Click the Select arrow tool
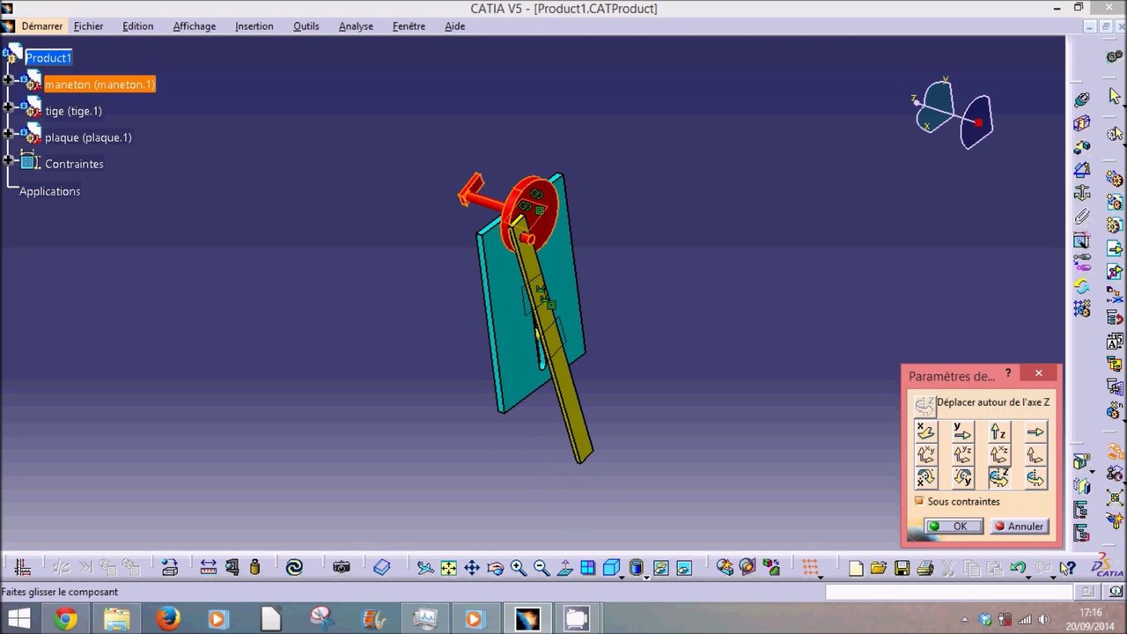Viewport: 1127px width, 634px height. coord(1115,96)
